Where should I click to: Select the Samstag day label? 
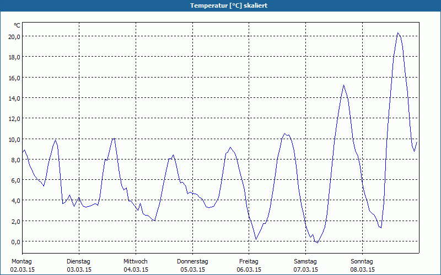(x=305, y=261)
